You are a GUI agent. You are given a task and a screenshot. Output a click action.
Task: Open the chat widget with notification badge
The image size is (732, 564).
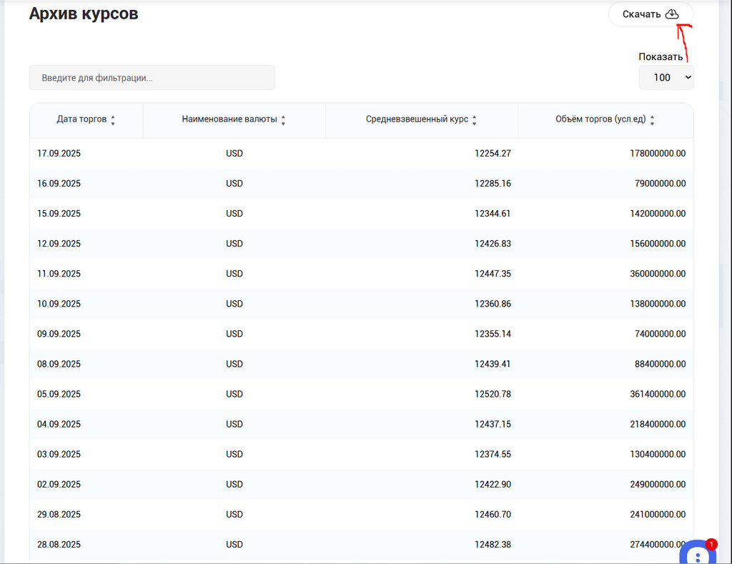(x=696, y=555)
